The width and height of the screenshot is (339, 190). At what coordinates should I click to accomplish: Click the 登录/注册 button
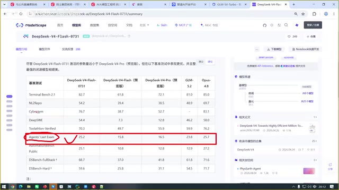click(x=313, y=25)
